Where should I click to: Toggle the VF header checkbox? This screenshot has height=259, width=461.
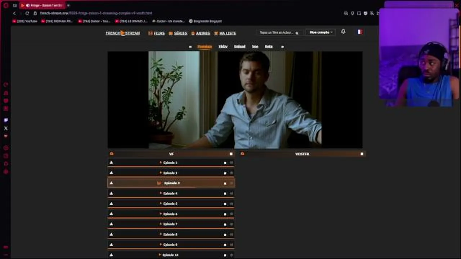point(231,154)
